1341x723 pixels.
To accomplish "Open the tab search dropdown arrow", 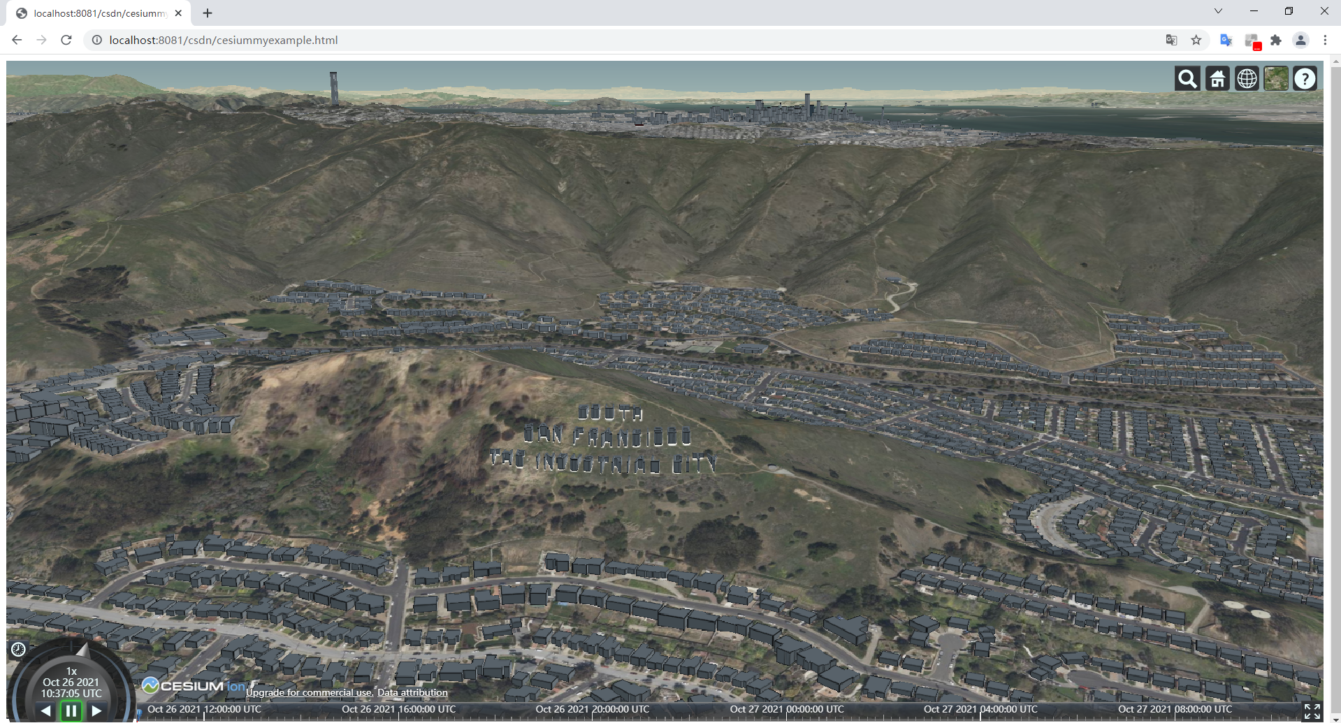I will pos(1218,11).
